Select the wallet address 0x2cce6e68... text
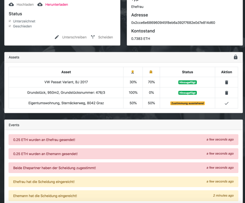This screenshot has height=203, width=245. point(173,23)
